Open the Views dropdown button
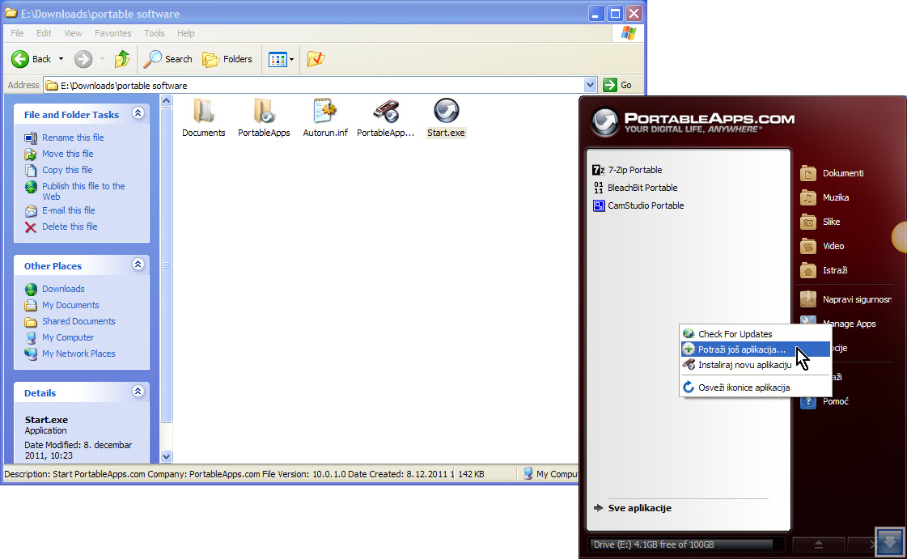The height and width of the screenshot is (559, 907). coord(281,59)
